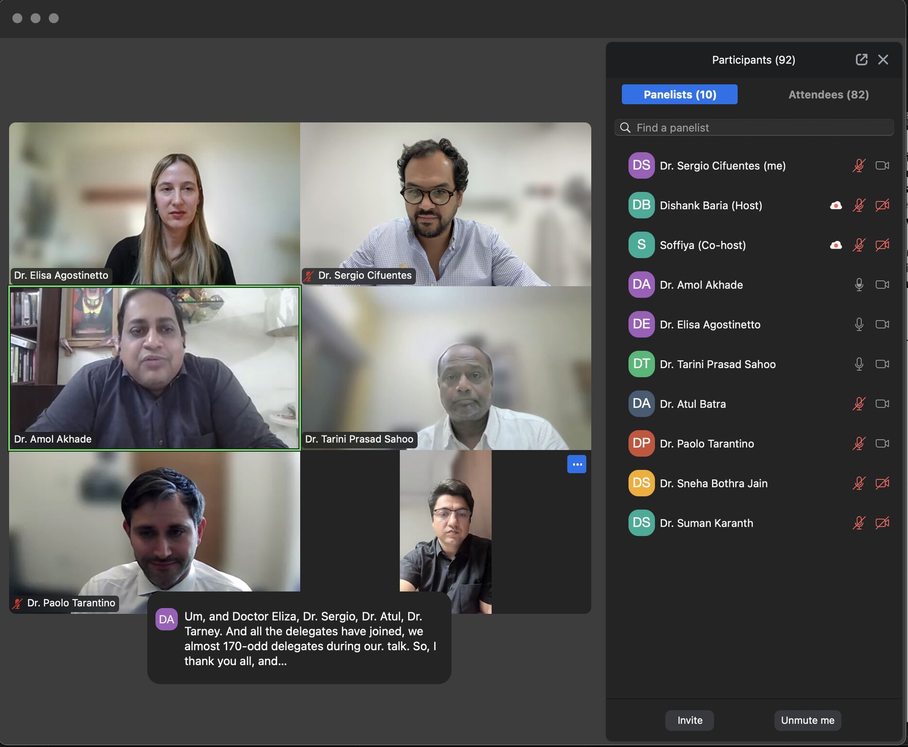Image resolution: width=908 pixels, height=747 pixels.
Task: Open the blue three-dot menu on video tile
Action: coord(576,464)
